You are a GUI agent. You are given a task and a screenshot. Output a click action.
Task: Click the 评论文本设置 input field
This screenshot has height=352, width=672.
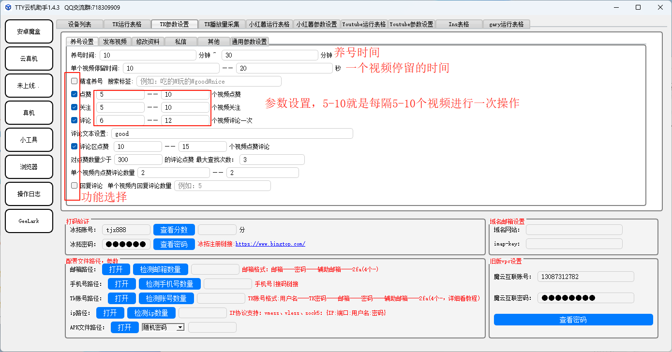coord(232,133)
